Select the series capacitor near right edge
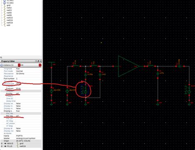The image size is (195, 150). [x=179, y=66]
